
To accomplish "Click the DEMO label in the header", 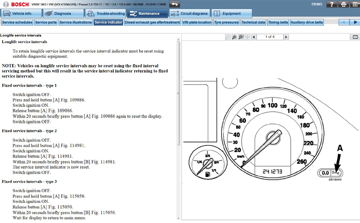I will [x=317, y=4].
